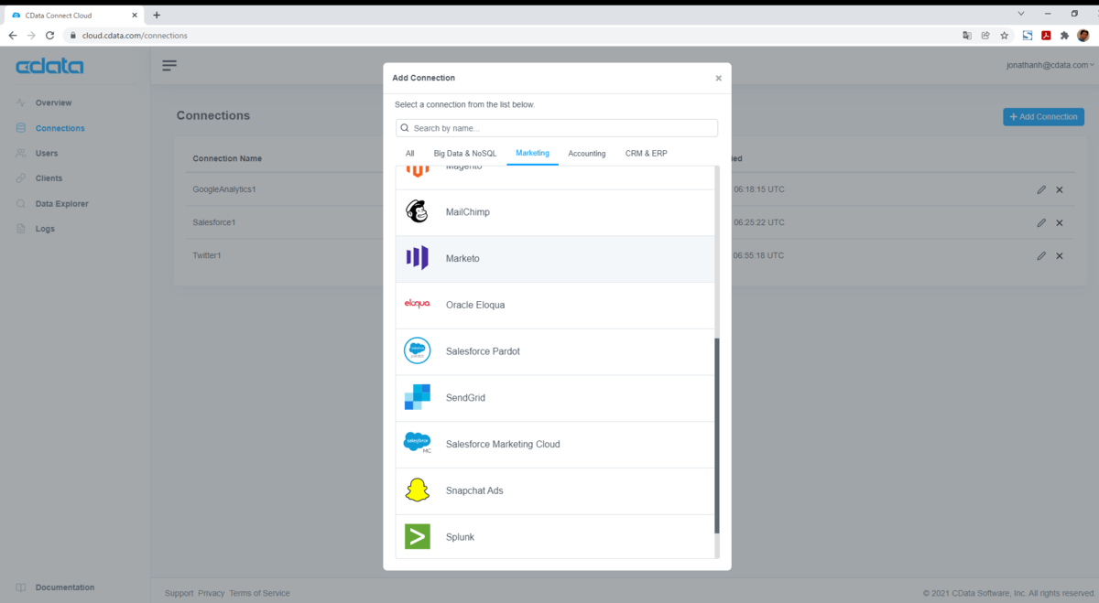Click the Users sidebar icon
Image resolution: width=1099 pixels, height=603 pixels.
[x=21, y=153]
